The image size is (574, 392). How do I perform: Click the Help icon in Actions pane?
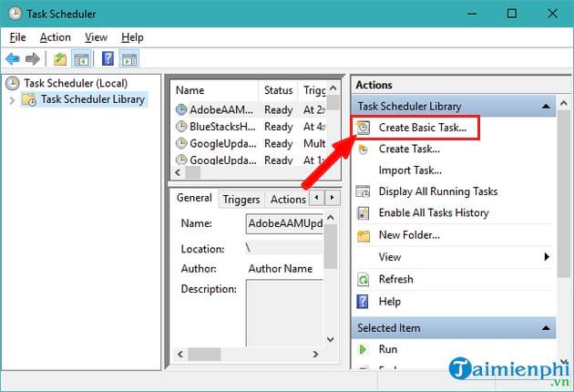tap(363, 302)
